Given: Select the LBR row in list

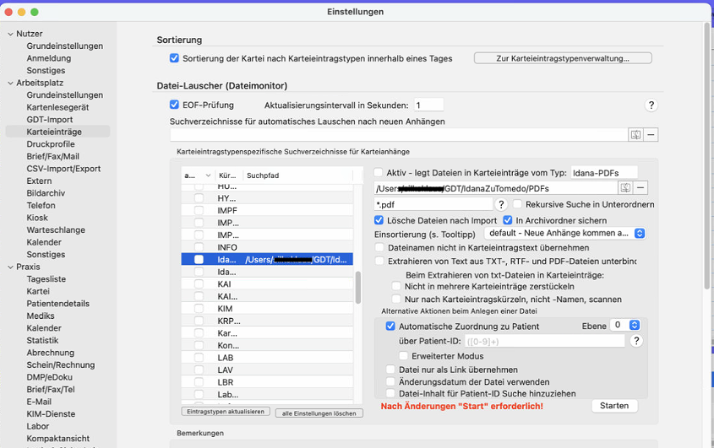Looking at the screenshot, I should point(267,382).
